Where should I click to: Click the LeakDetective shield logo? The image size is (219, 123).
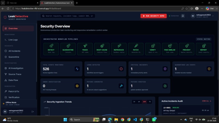(x=5, y=17)
